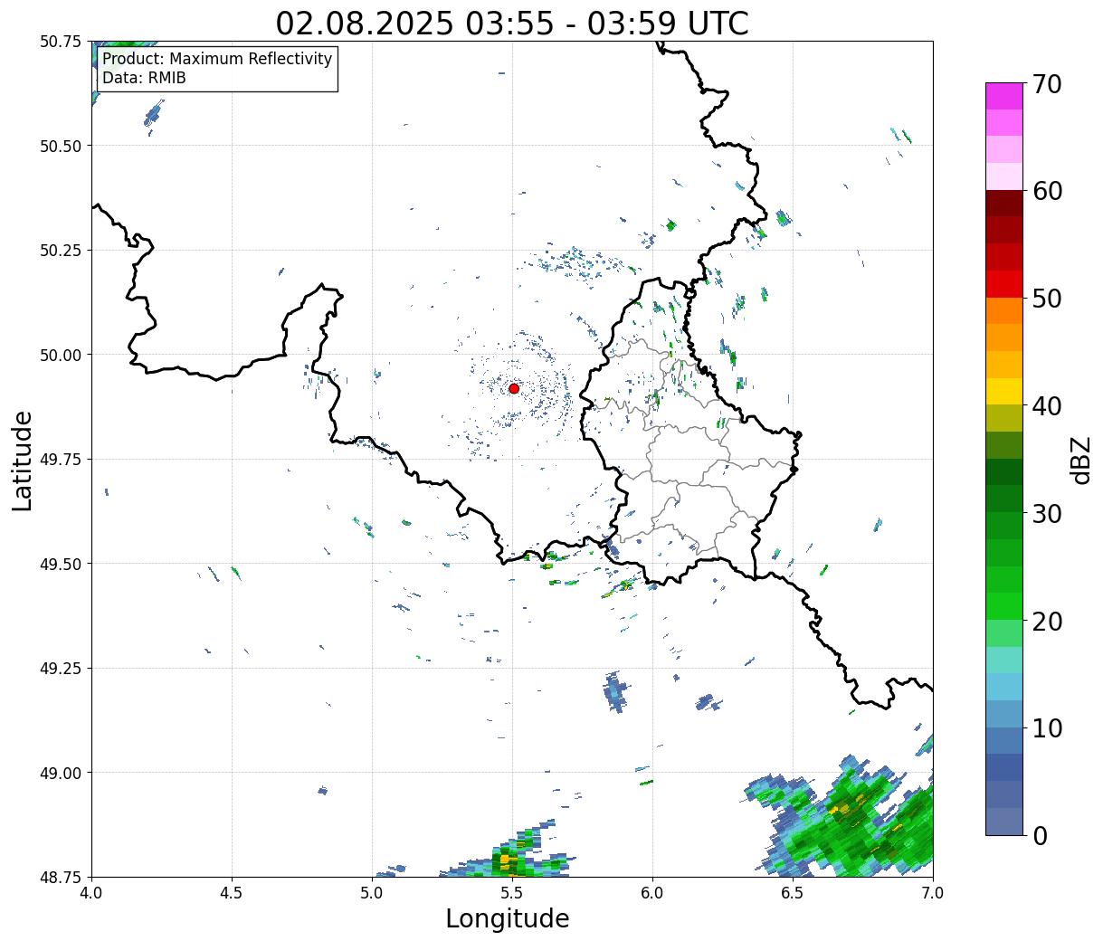The width and height of the screenshot is (1103, 941).
Task: Click the latitude tick label 49.00
Action: [61, 773]
